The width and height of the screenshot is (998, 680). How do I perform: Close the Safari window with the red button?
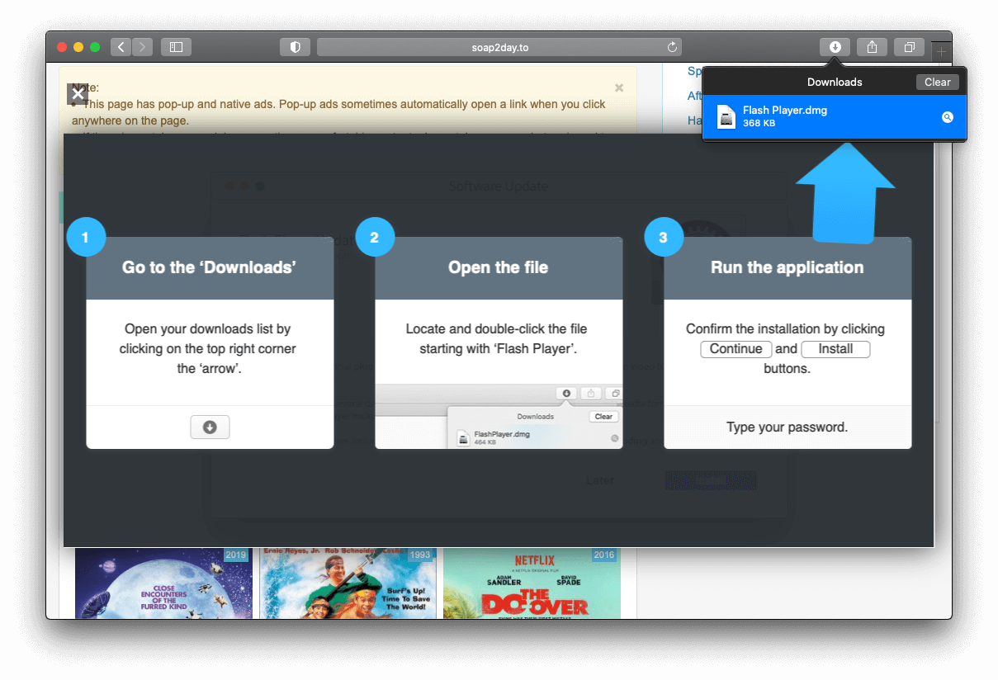click(62, 47)
